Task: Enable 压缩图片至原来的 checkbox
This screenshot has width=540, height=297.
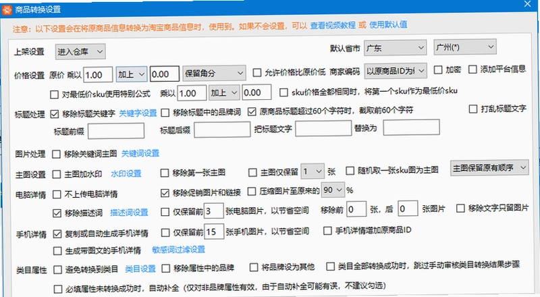Action: point(252,191)
